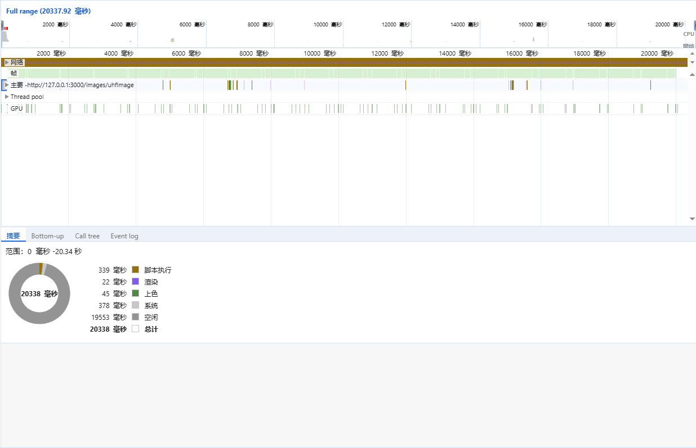Open the Bottom-up tab
This screenshot has width=696, height=448.
[x=47, y=236]
